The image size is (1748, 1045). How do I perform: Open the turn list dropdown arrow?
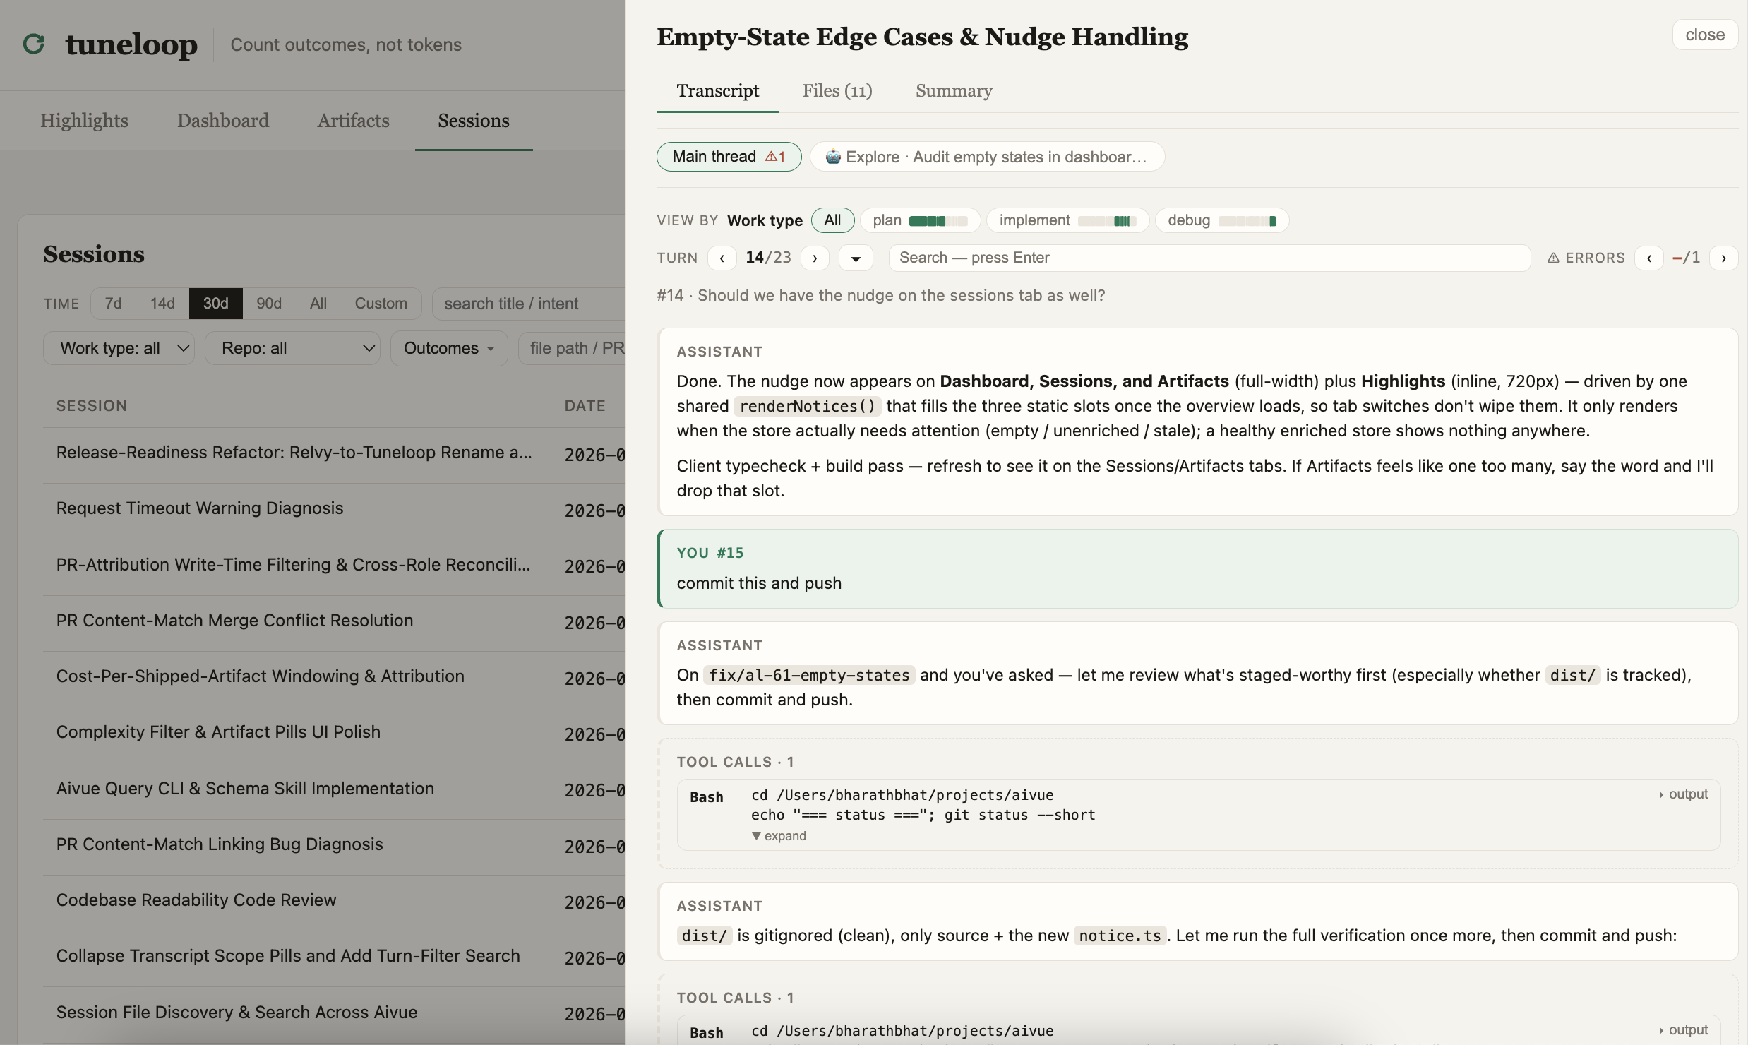click(856, 258)
